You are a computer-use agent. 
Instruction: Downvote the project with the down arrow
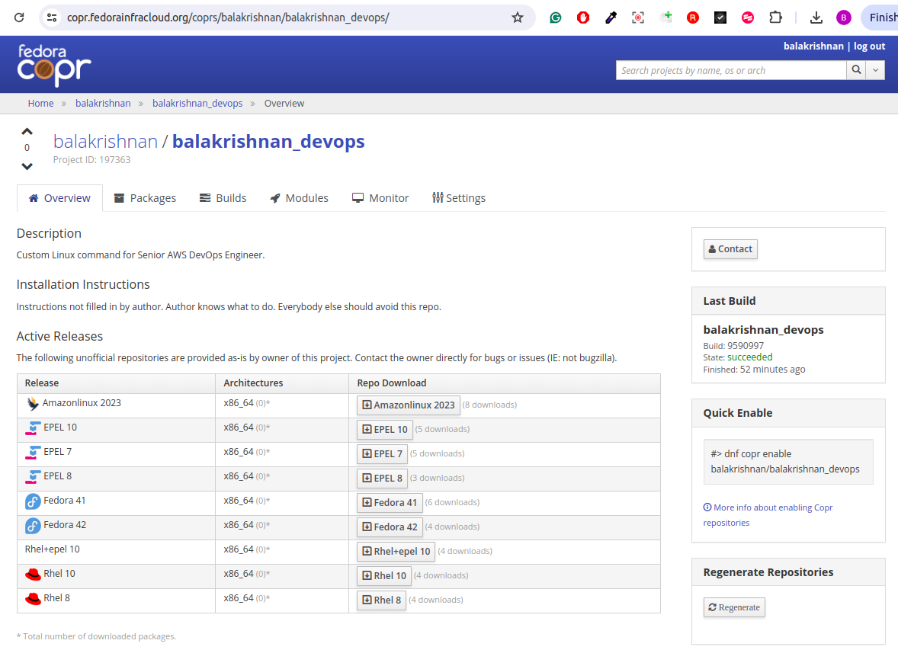[x=27, y=166]
